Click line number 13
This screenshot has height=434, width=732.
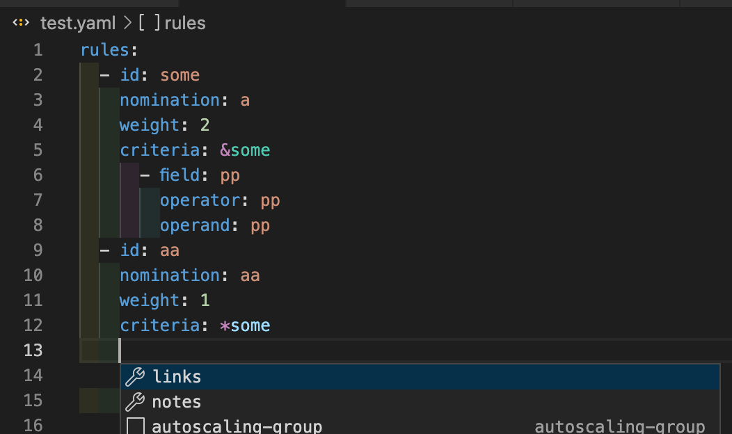[33, 350]
